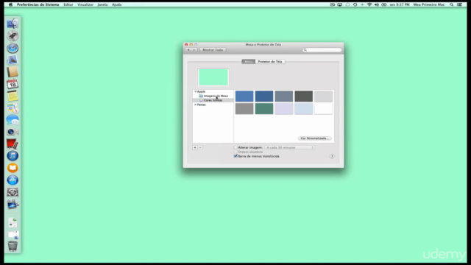Switch to Protetor de Tela tab
Image resolution: width=471 pixels, height=265 pixels.
tap(270, 62)
